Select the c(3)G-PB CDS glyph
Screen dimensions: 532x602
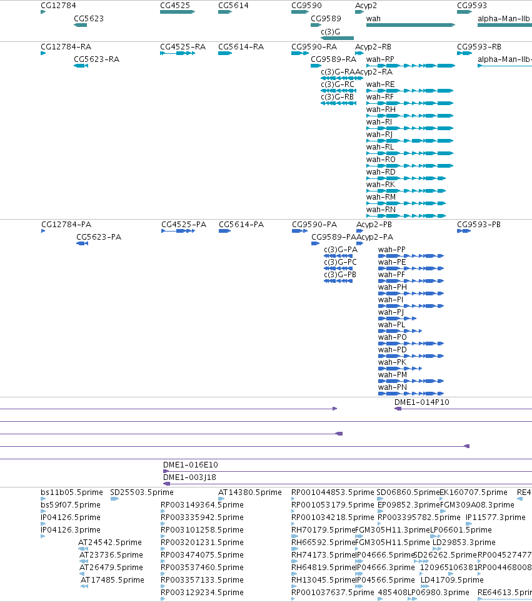coord(338,280)
